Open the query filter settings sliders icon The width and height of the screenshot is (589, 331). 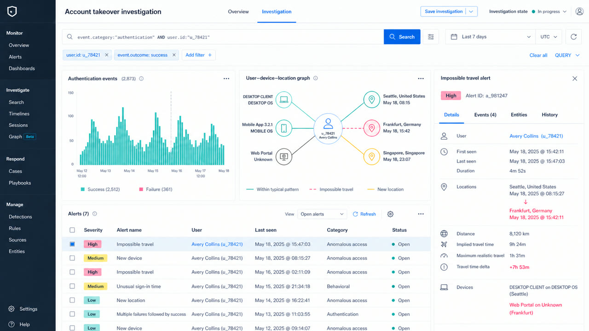[431, 37]
